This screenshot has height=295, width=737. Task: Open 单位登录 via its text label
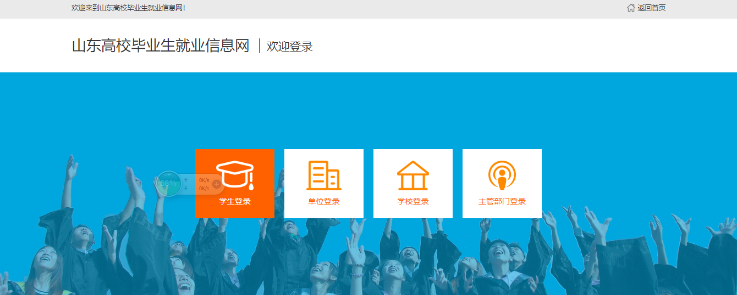click(x=324, y=201)
